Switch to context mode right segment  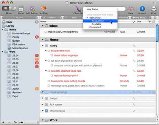(x=12, y=9)
